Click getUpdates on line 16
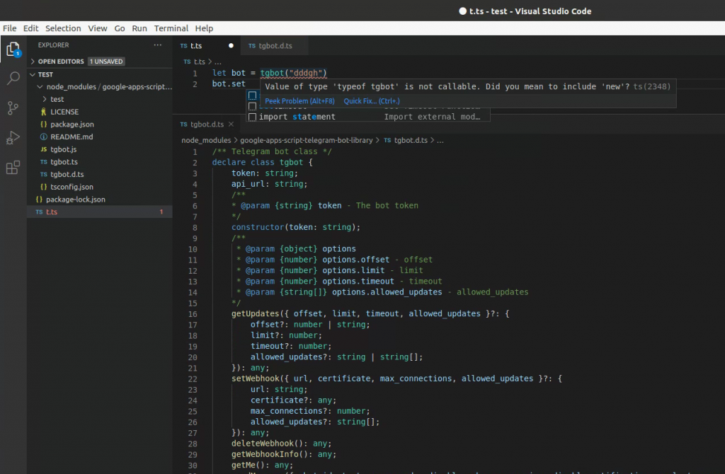725x474 pixels. [x=255, y=313]
